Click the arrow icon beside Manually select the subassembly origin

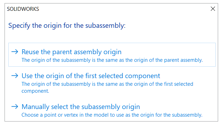coord(15,107)
